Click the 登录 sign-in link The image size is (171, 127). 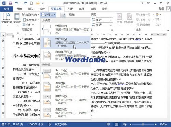click(161, 9)
